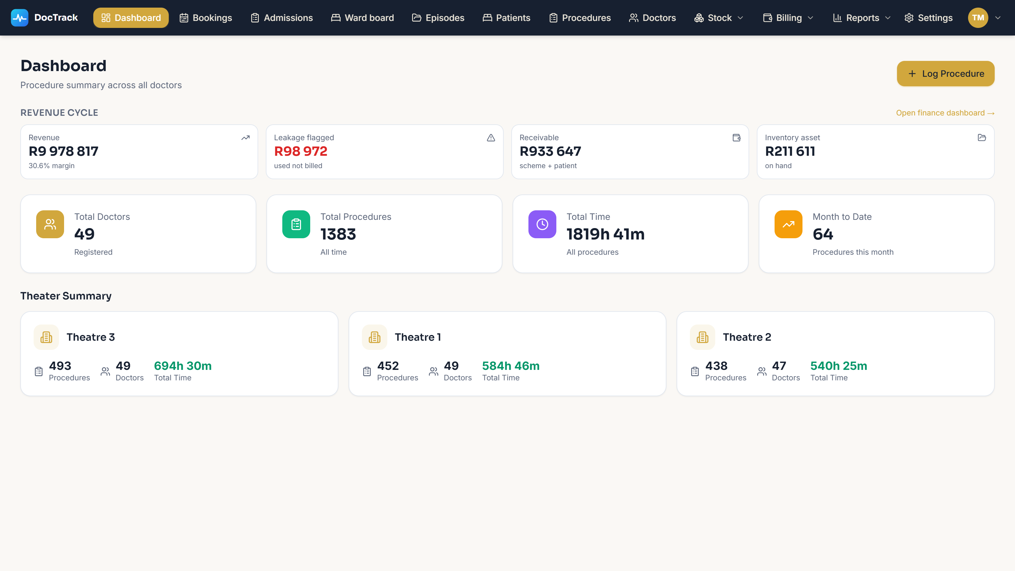Click the Revenue trend arrow icon
1015x571 pixels.
[246, 138]
